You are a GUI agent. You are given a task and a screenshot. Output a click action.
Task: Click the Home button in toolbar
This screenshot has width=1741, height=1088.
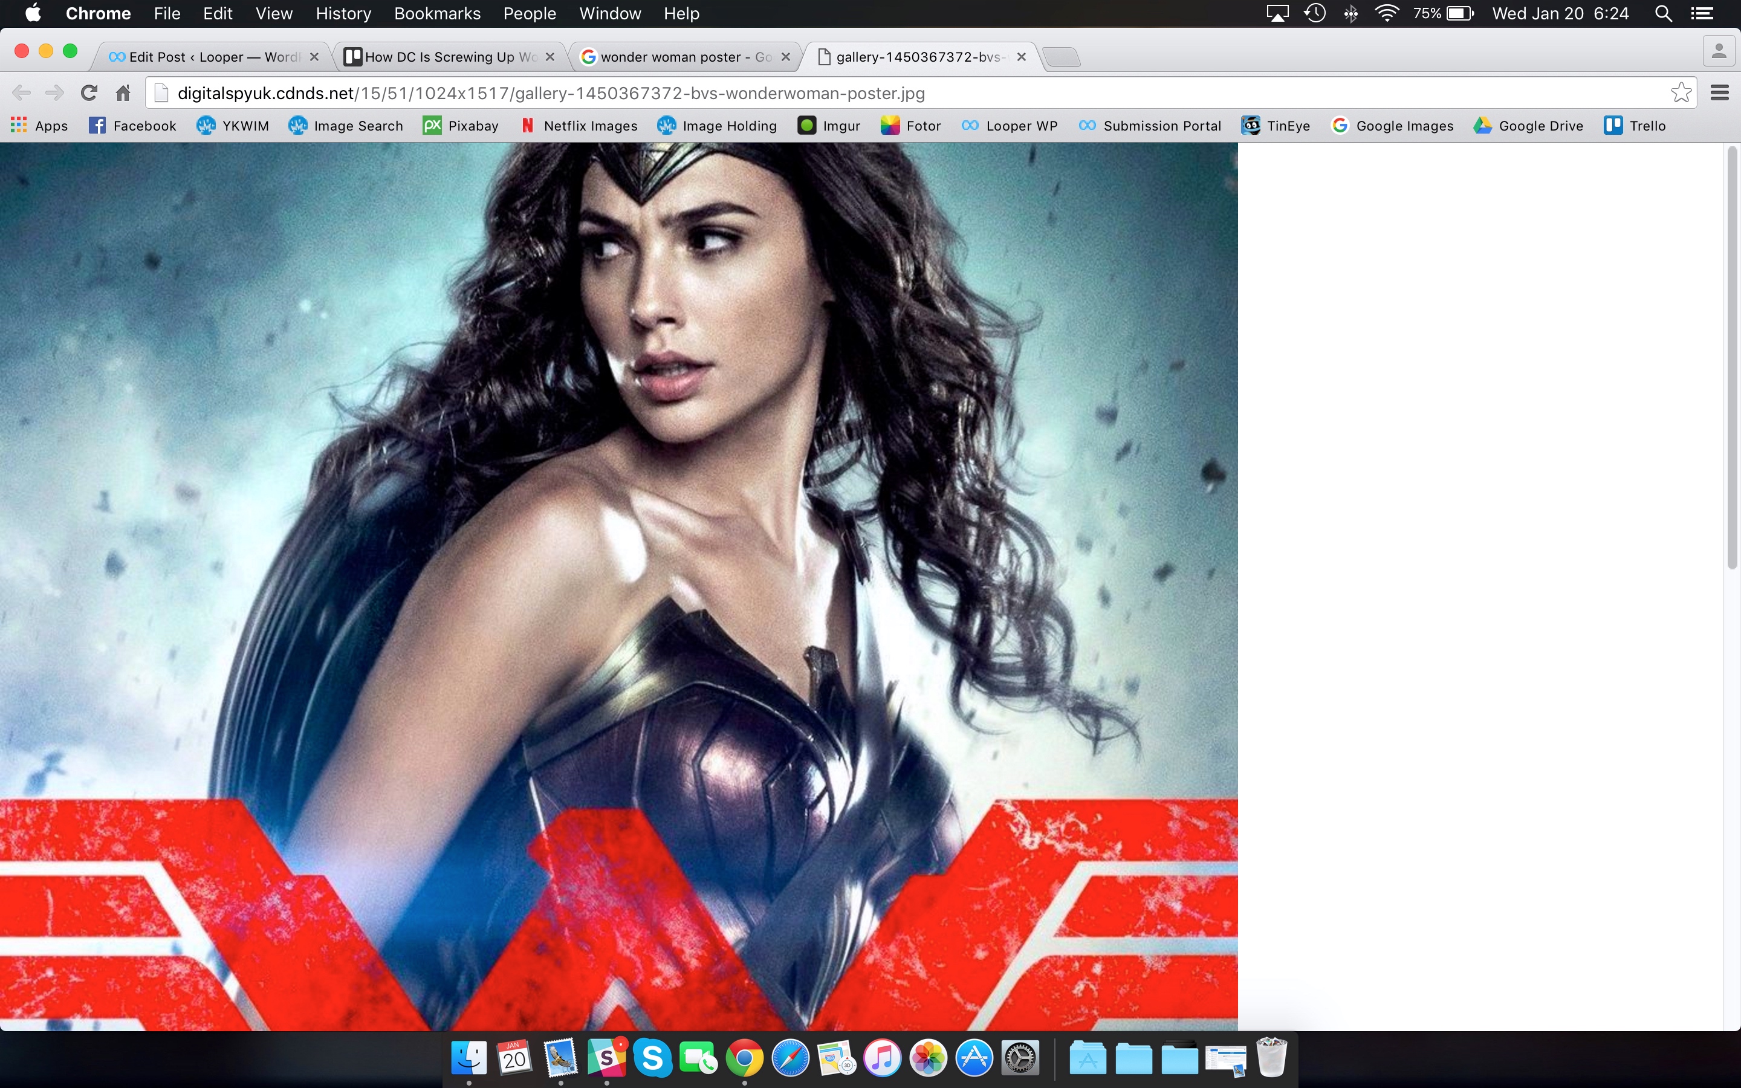(x=123, y=93)
